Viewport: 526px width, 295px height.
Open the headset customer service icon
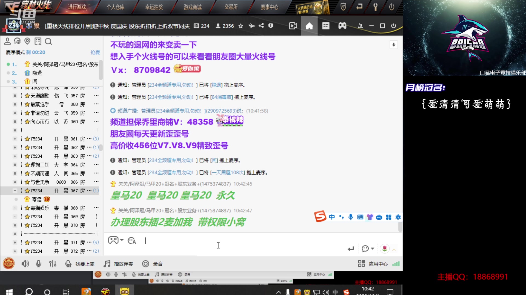[17, 41]
